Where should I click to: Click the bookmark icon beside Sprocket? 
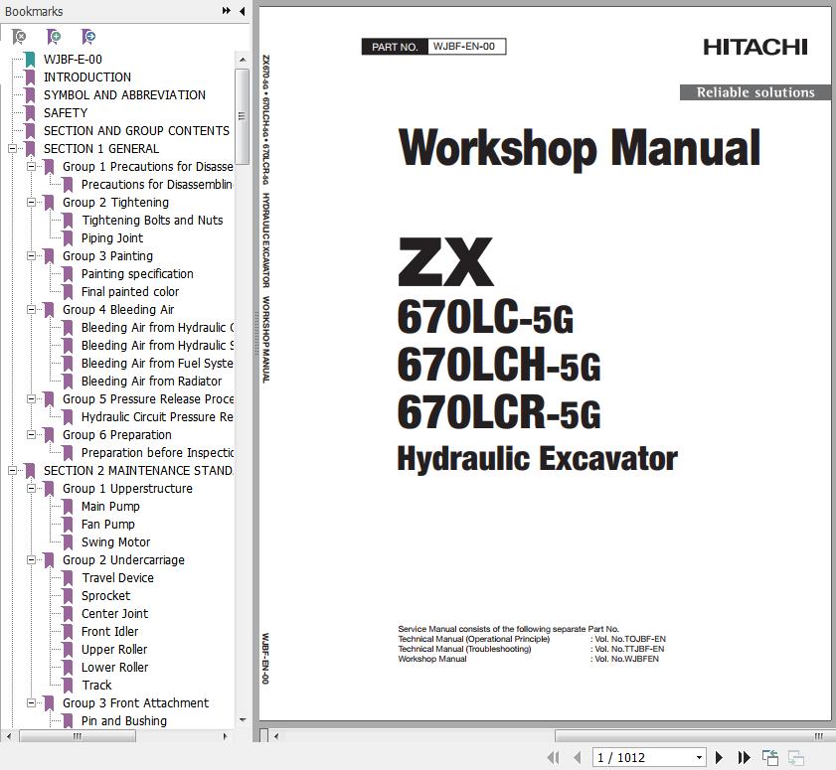tap(68, 596)
